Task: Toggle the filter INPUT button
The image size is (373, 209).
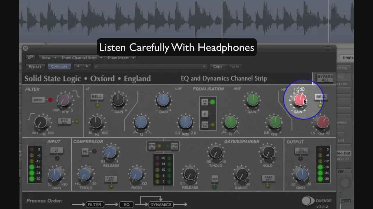Action: [x=38, y=100]
